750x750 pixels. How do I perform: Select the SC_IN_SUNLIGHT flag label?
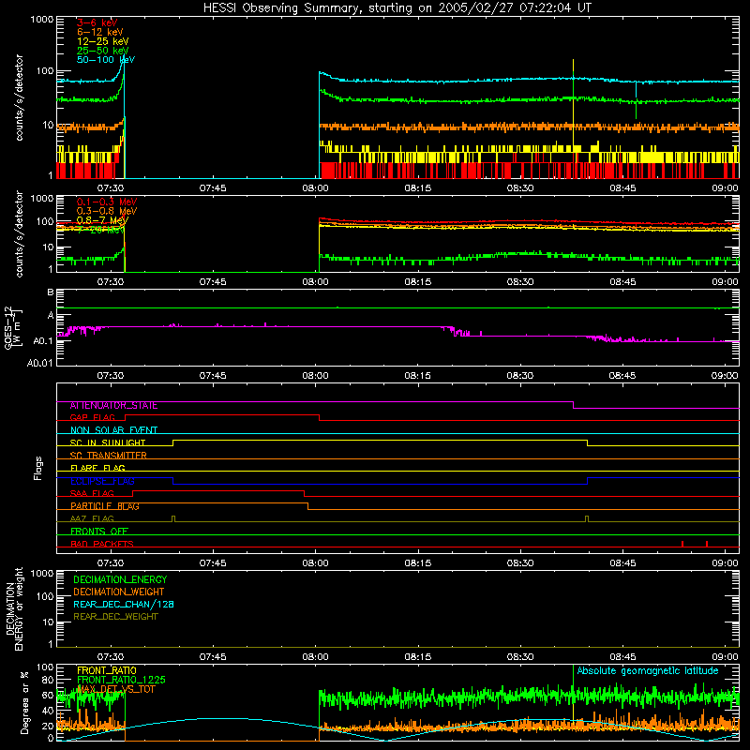tap(108, 442)
